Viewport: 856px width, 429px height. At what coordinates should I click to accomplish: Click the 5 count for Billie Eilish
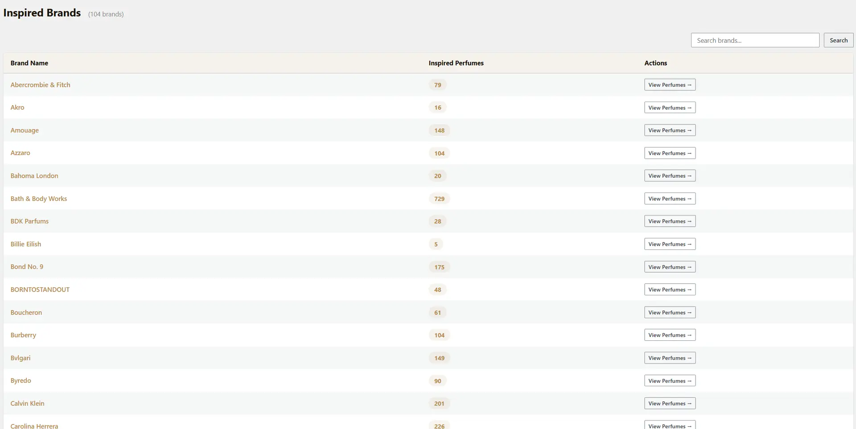click(436, 244)
